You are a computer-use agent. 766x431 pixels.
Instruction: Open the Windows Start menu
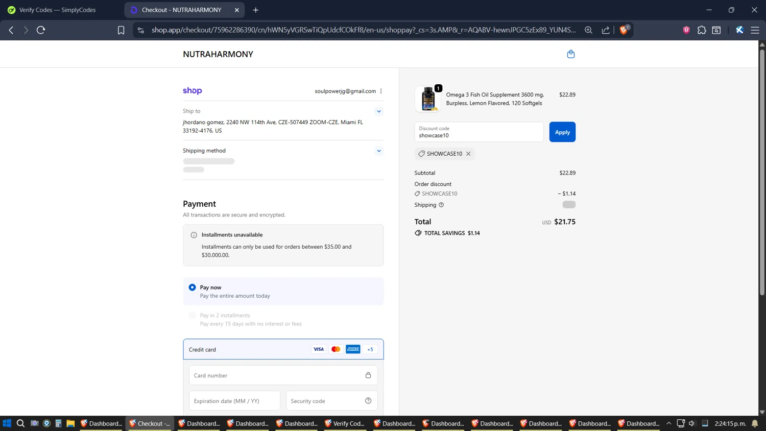tap(7, 423)
